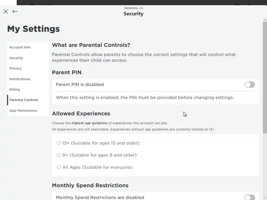Choose the 9+ age guideline option
Viewport: 267px width, 200px height.
coord(59,155)
